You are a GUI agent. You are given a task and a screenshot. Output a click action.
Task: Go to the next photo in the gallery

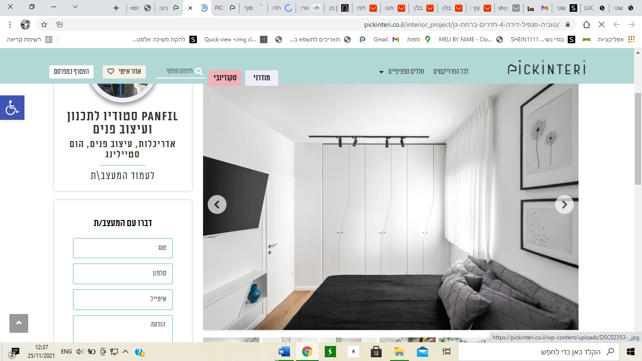564,204
